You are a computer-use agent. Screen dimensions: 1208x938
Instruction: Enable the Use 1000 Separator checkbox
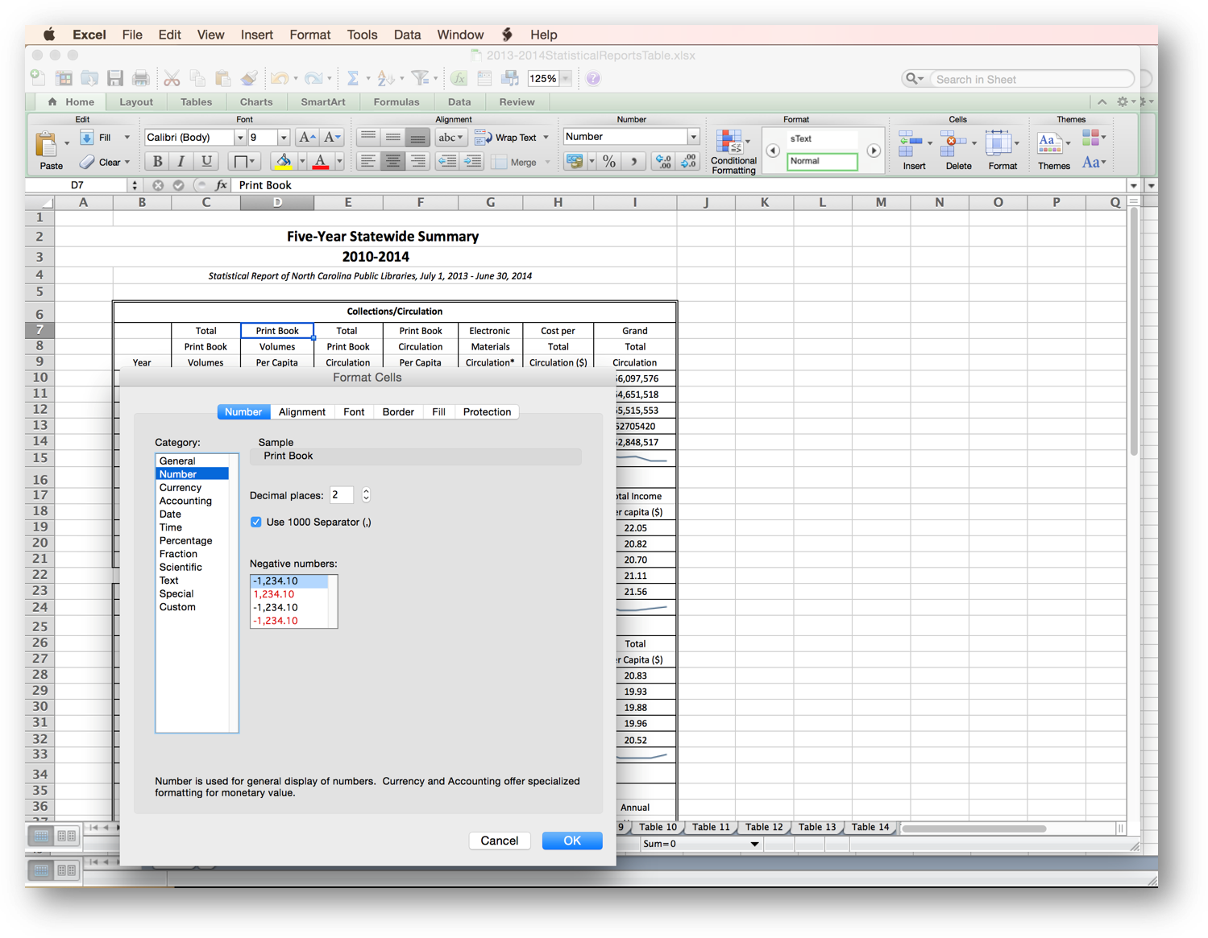(x=255, y=522)
